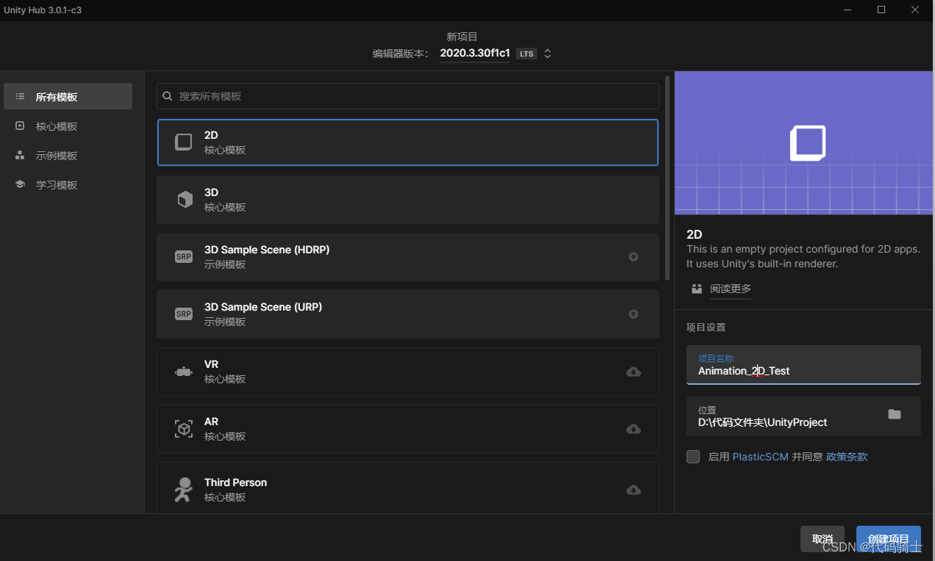
Task: Click in the 搜索所有模板 search field
Action: 408,96
